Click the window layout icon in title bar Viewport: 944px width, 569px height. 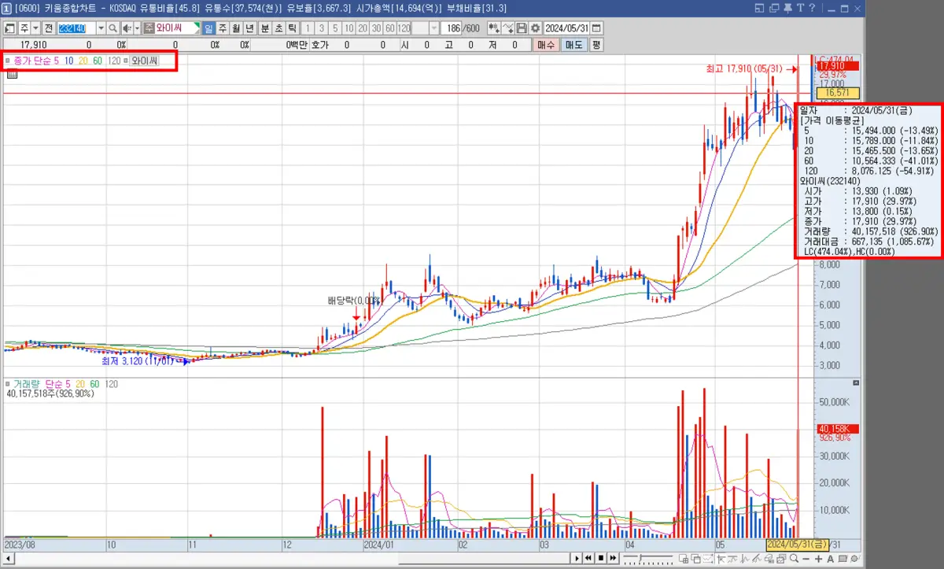pyautogui.click(x=759, y=8)
